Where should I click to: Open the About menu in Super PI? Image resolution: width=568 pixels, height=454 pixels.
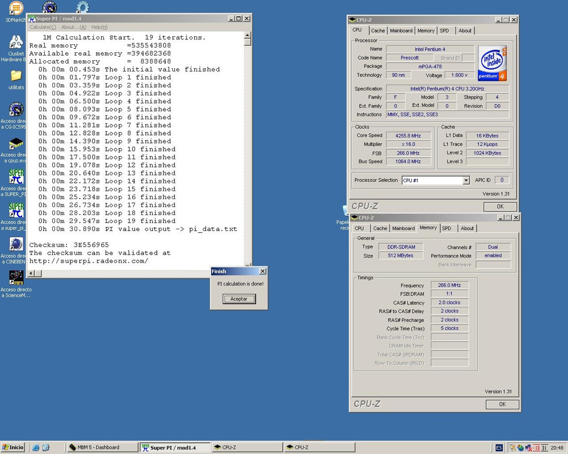[73, 27]
